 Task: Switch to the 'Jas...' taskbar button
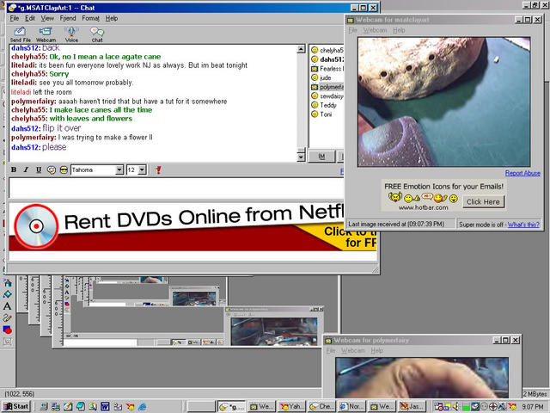tap(412, 407)
